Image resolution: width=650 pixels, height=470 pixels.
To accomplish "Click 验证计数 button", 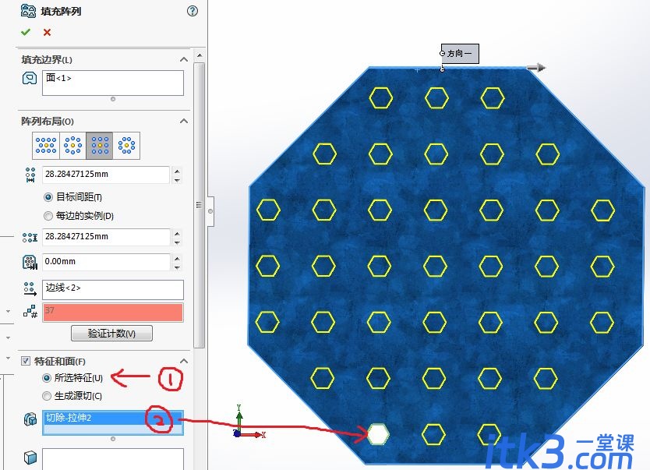I will click(x=112, y=334).
